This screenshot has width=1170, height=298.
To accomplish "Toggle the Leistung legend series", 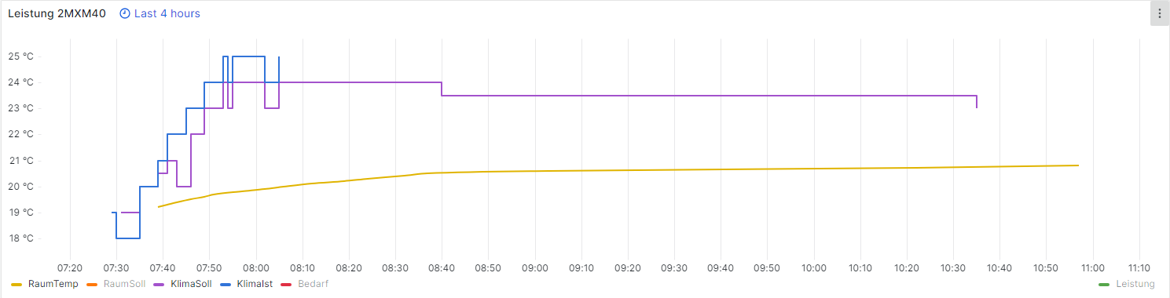I will [1135, 284].
